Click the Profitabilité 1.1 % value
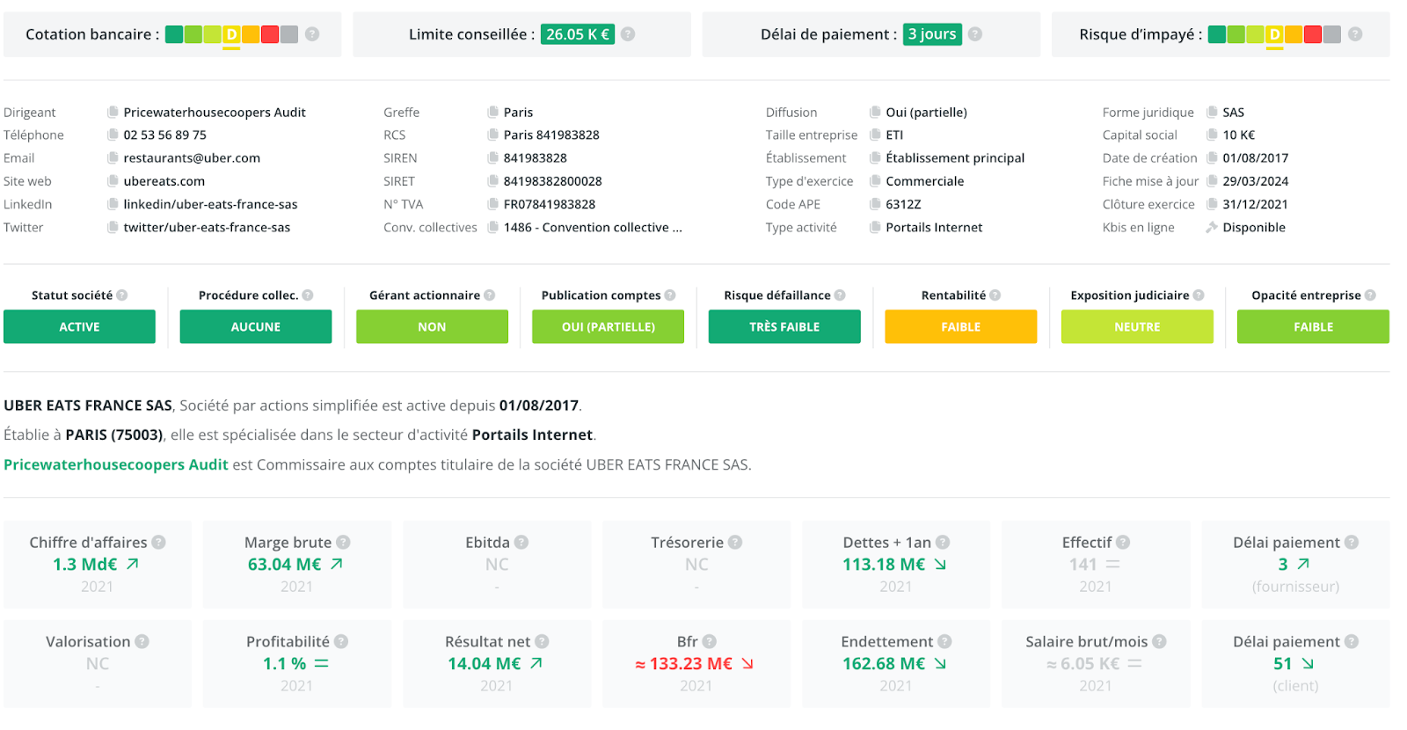This screenshot has width=1407, height=730. pos(285,664)
